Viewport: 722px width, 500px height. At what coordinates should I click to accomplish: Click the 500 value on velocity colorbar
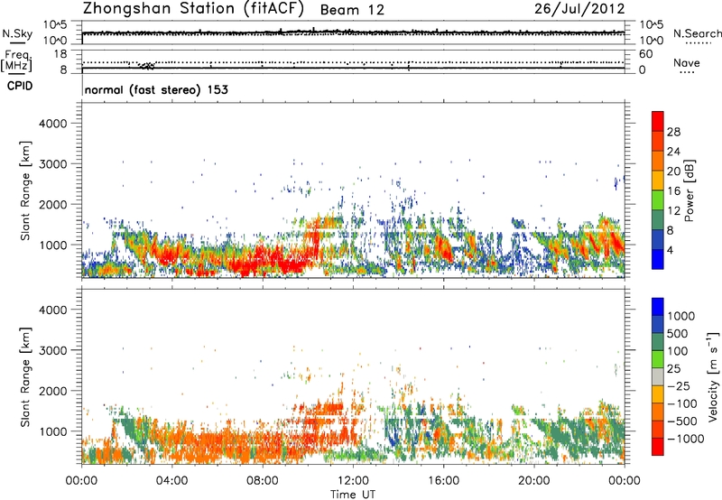click(680, 333)
